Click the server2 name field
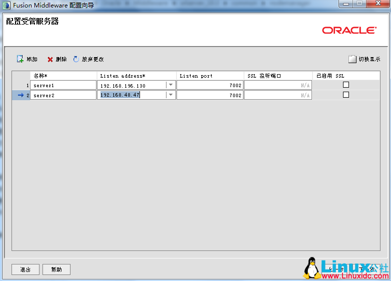The width and height of the screenshot is (391, 281). 63,95
